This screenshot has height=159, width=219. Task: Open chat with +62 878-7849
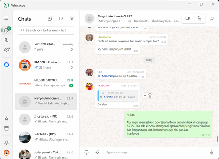tap(46, 47)
